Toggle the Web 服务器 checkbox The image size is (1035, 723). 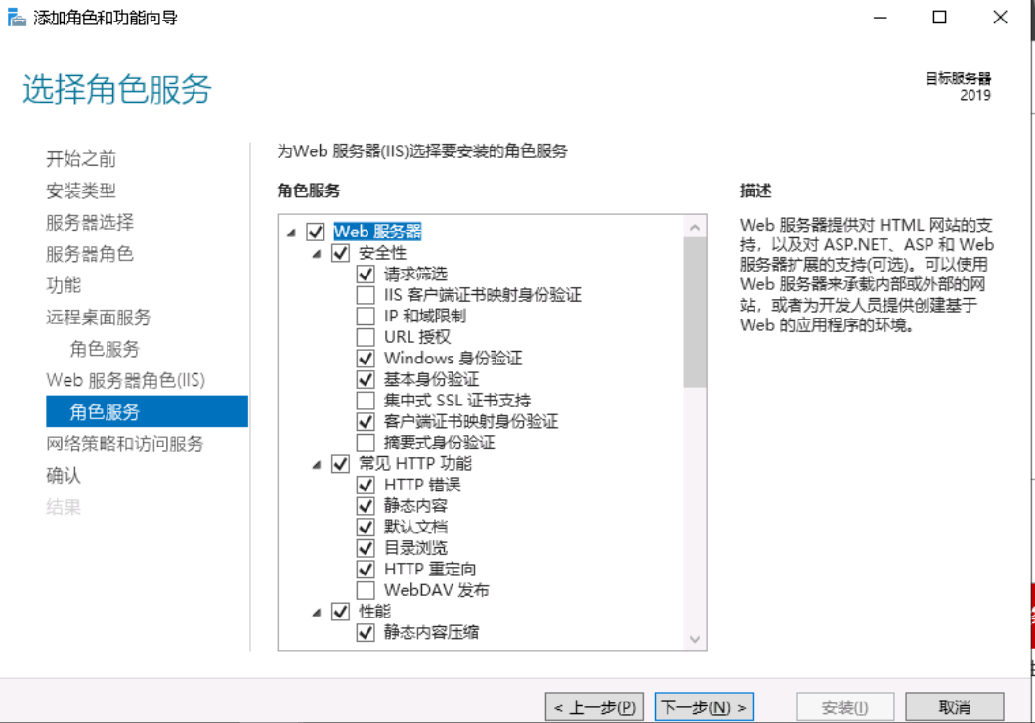pyautogui.click(x=316, y=232)
